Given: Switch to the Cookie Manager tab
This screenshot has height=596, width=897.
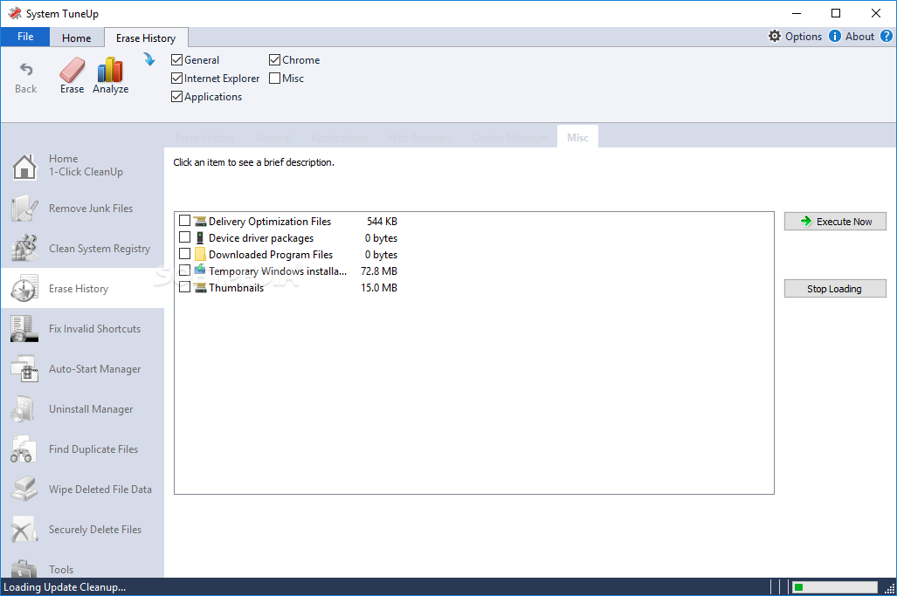Looking at the screenshot, I should click(x=510, y=138).
